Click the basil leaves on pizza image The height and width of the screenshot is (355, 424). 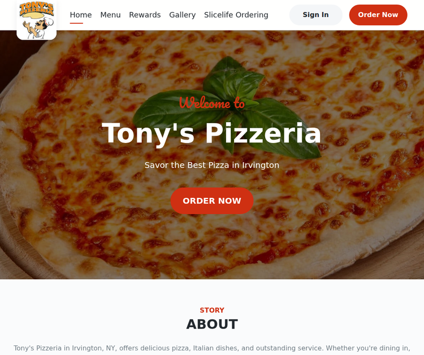point(227,108)
